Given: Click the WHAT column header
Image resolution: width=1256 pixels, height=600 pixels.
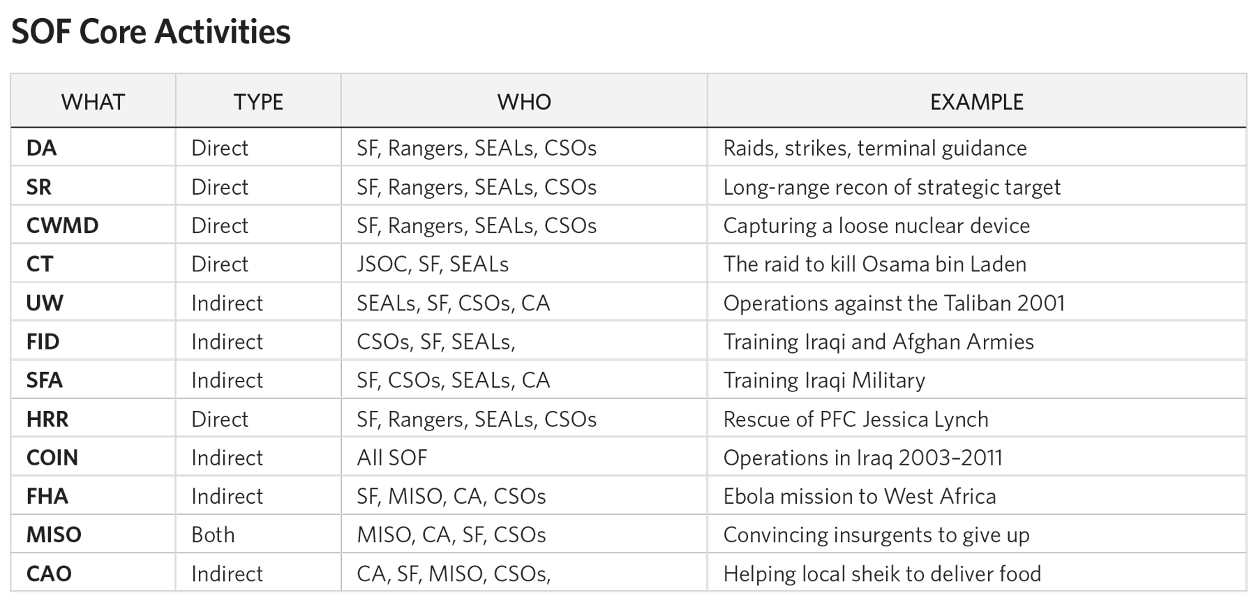Looking at the screenshot, I should coord(93,102).
